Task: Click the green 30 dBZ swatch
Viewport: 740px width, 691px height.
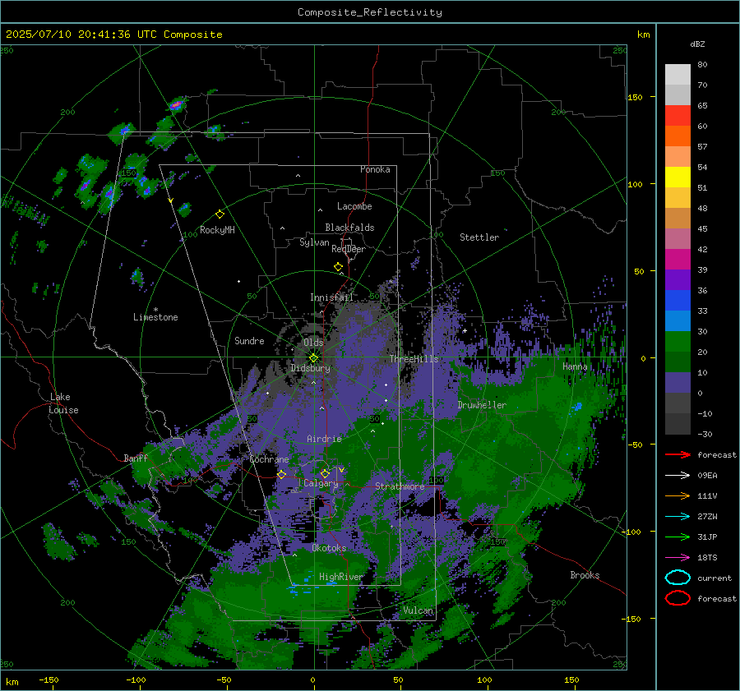Action: (x=678, y=341)
